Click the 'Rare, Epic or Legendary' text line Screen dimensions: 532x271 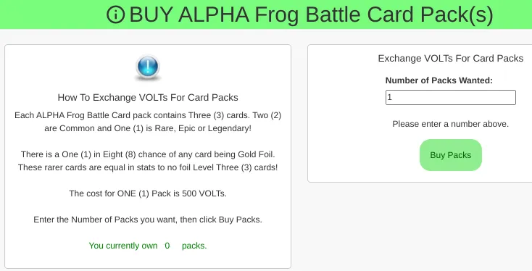tap(148, 128)
